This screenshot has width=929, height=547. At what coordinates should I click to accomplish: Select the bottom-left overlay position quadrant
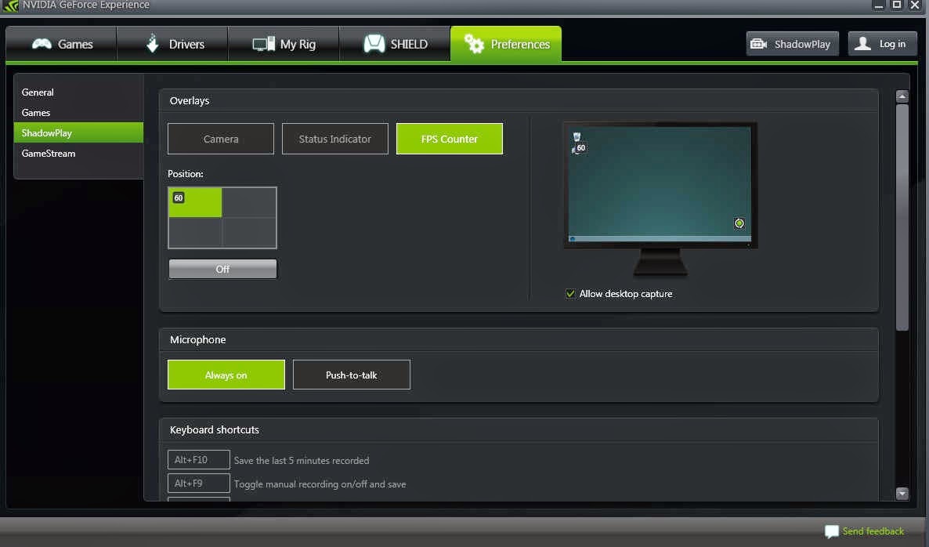(194, 233)
